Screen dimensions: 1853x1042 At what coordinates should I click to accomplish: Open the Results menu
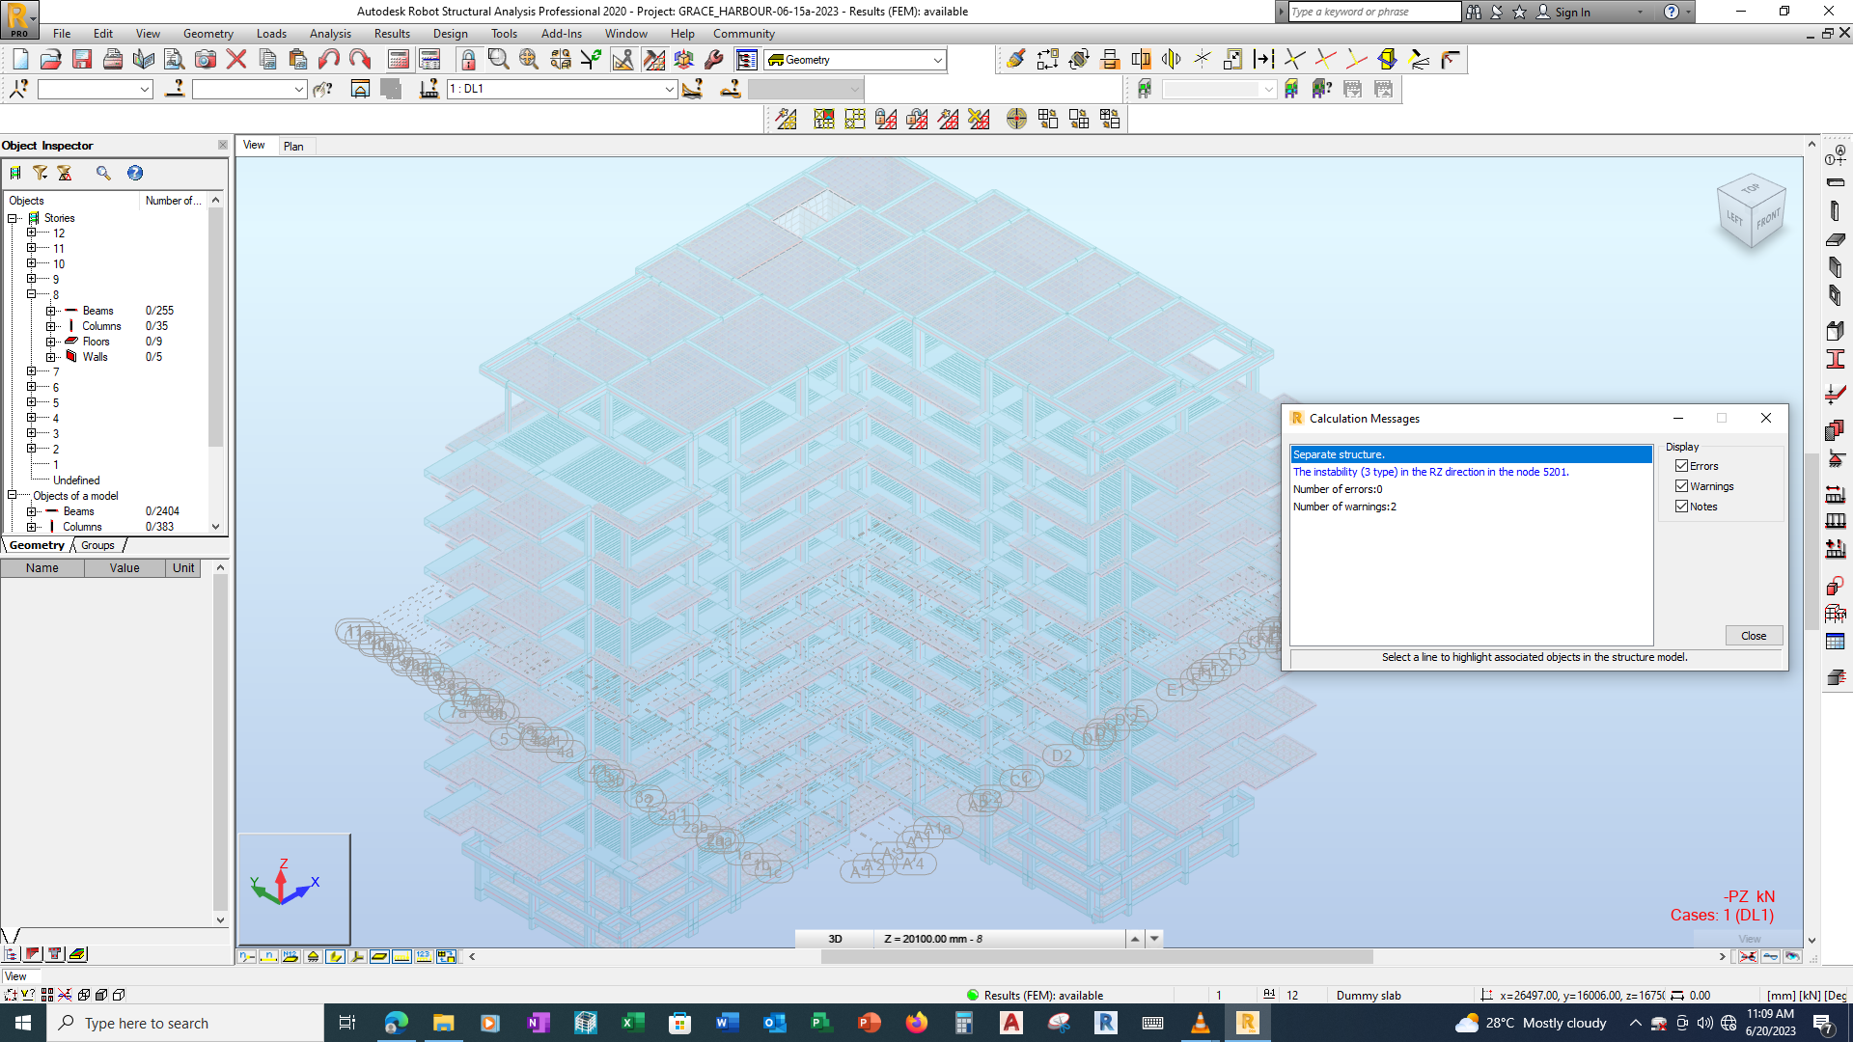tap(392, 34)
